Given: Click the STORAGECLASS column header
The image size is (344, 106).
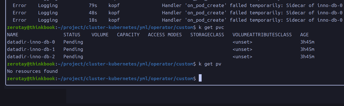Looking at the screenshot, I should [x=207, y=35].
